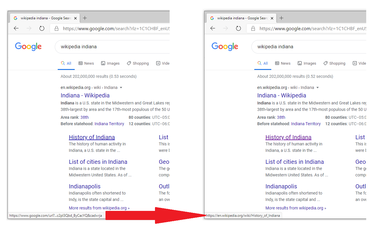This screenshot has height=234, width=375.
Task: Open Videos results in left window
Action: pos(163,63)
